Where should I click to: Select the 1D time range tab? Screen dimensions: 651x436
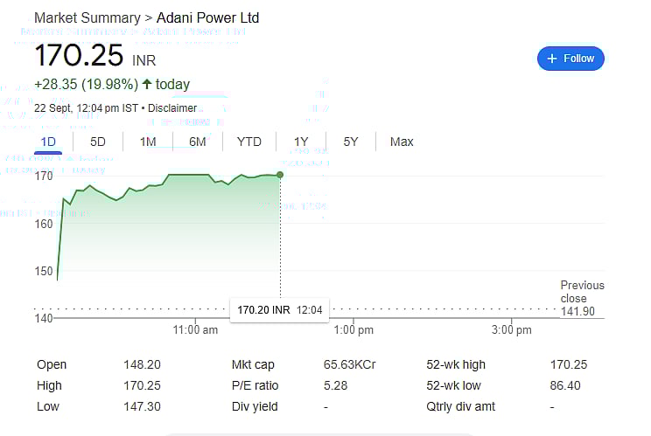pyautogui.click(x=48, y=142)
